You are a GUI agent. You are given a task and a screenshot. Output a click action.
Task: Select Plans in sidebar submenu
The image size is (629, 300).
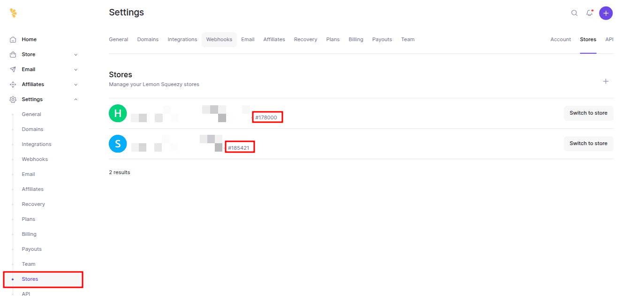click(x=29, y=220)
